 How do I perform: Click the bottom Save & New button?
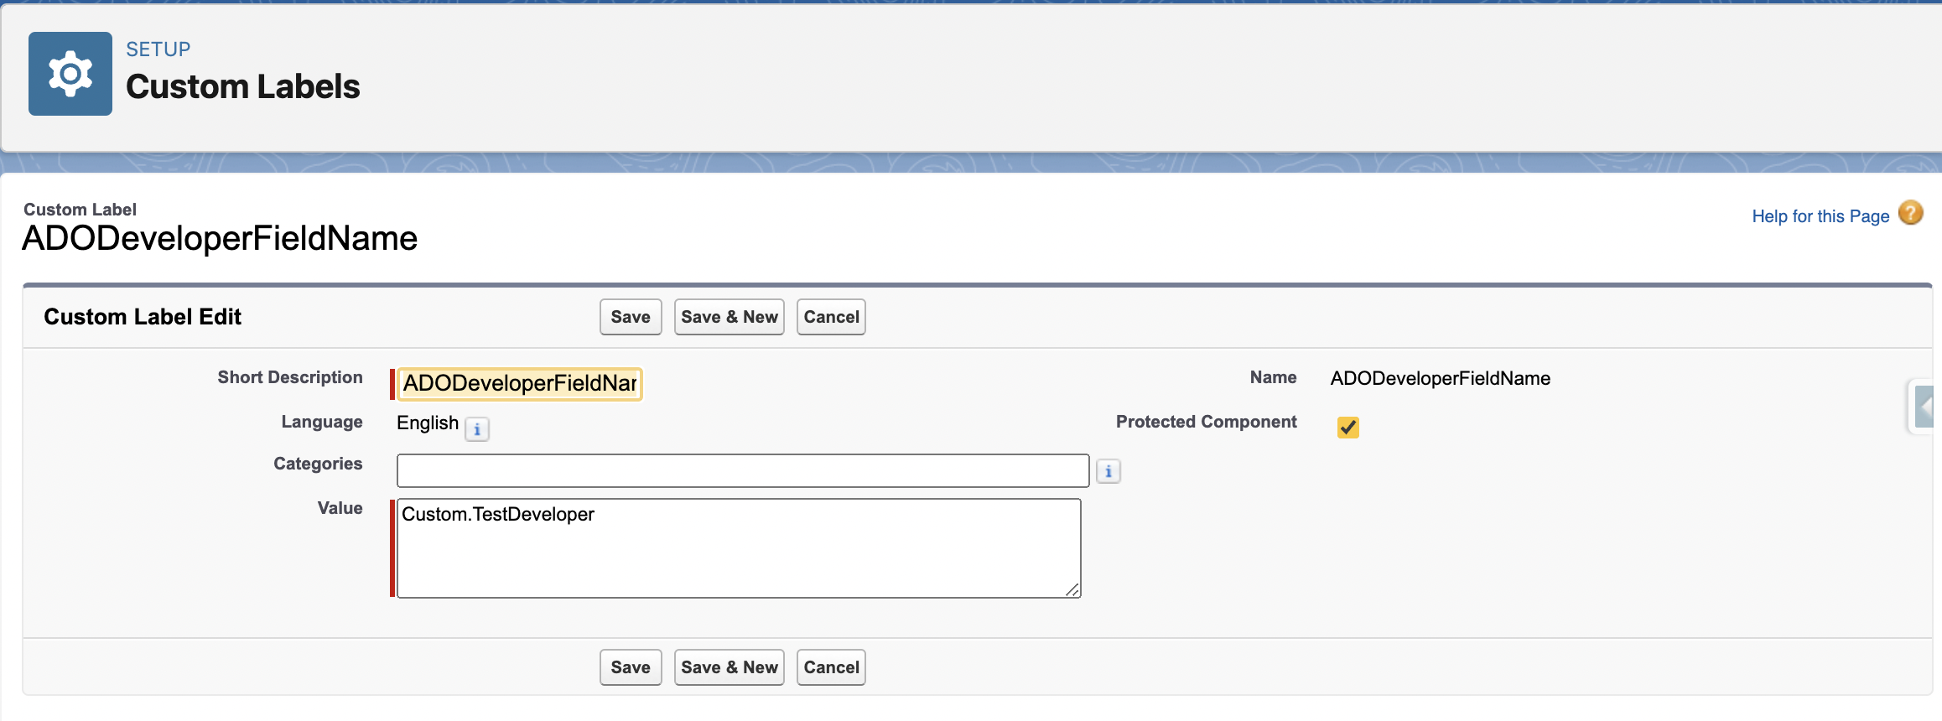(730, 667)
